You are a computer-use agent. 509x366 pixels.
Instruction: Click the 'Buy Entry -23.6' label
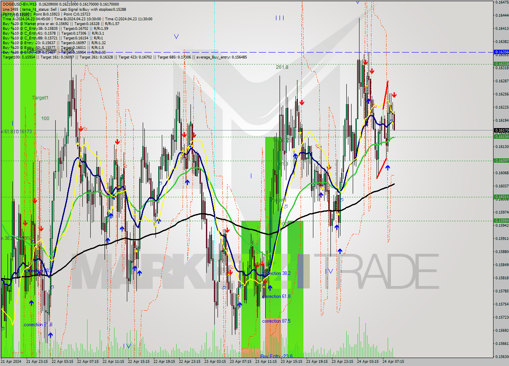coord(276,356)
